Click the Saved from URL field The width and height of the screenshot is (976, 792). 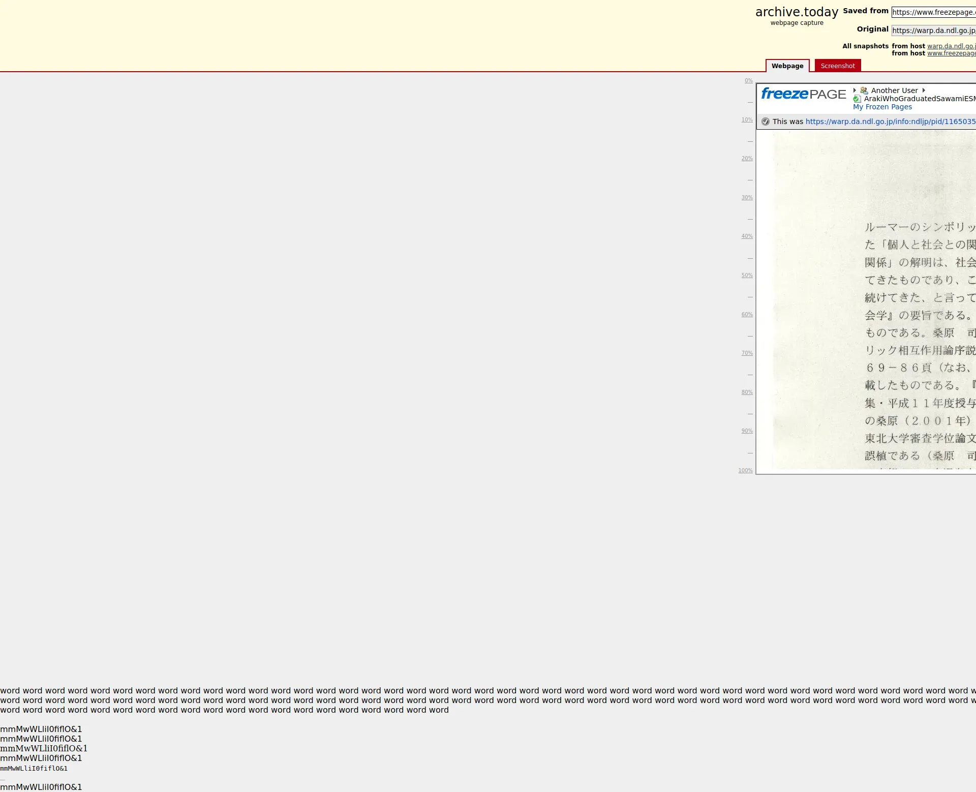tap(933, 12)
